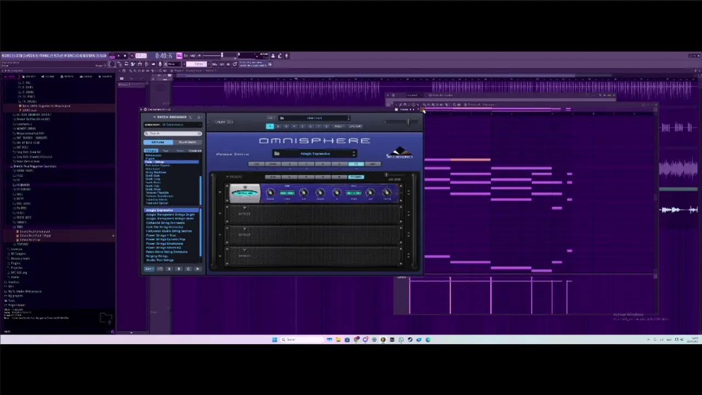Viewport: 702px width, 395px height.
Task: Click the FL Studio main pitch knob
Action: (x=111, y=64)
